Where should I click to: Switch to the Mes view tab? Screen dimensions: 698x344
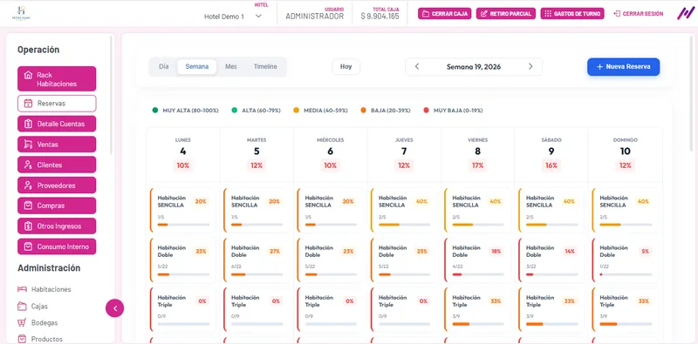(x=231, y=67)
